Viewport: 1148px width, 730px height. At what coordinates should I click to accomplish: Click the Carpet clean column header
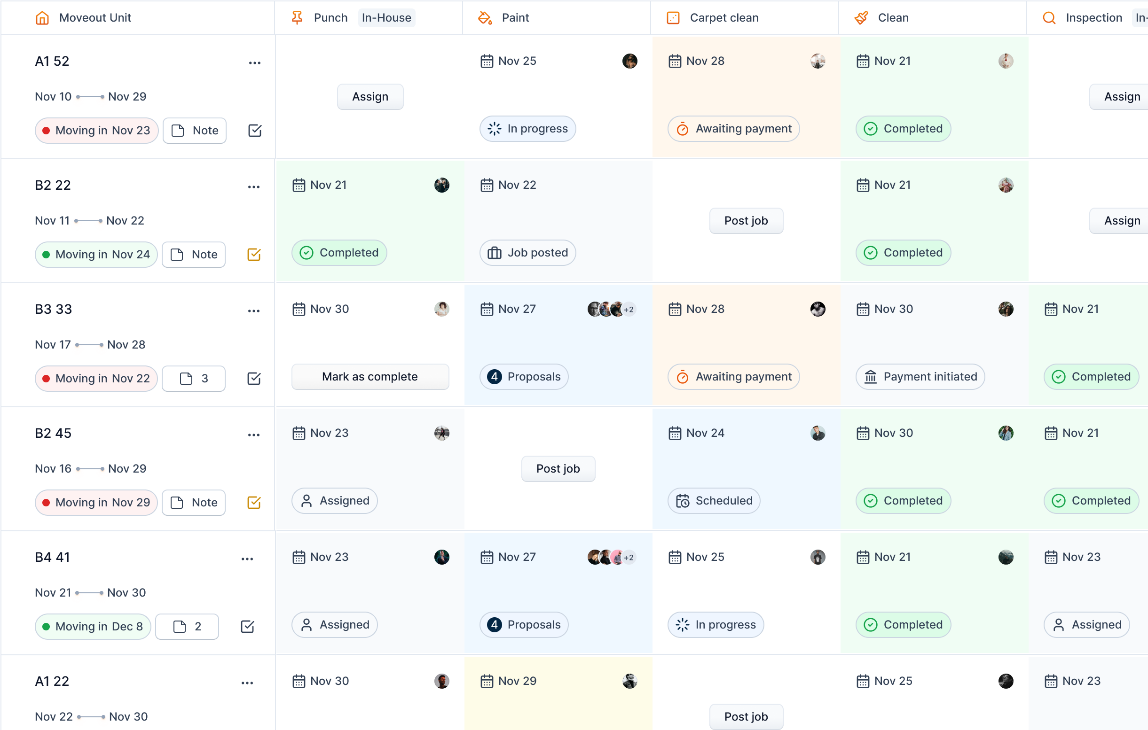point(723,18)
